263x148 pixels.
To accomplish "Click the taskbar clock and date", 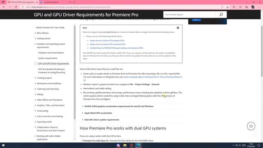I will [x=251, y=145].
